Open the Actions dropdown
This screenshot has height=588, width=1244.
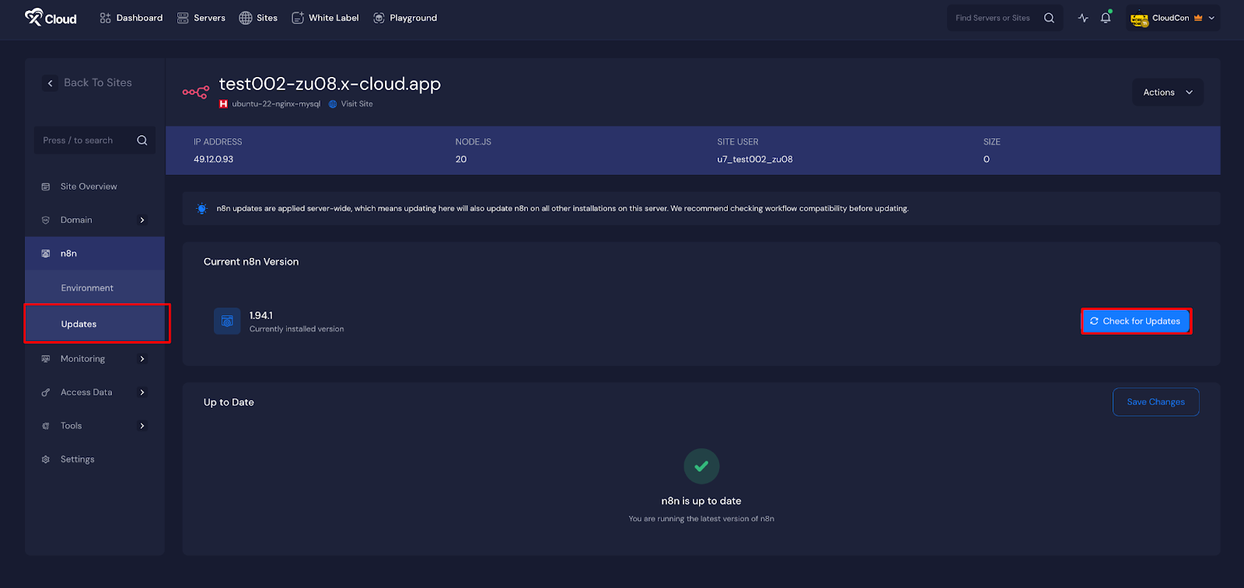point(1166,92)
